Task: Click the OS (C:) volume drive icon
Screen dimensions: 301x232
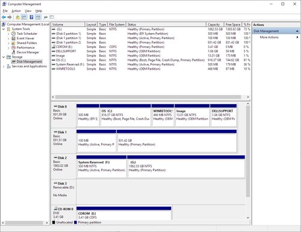Action: point(54,60)
